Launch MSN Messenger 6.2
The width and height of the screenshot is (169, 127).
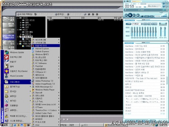(x=46, y=87)
